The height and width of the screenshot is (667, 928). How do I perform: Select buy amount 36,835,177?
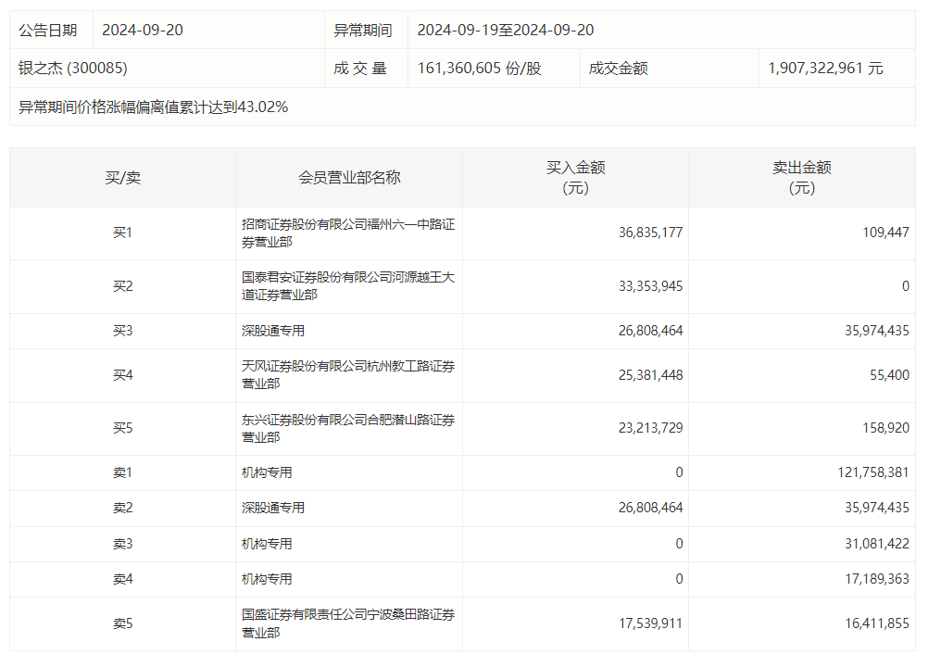[x=650, y=233]
